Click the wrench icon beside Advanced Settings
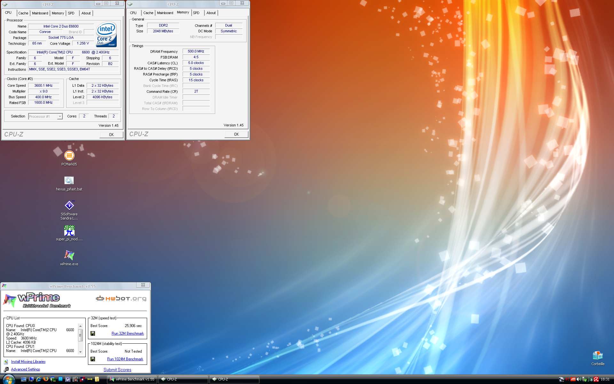The image size is (614, 384). 6,369
